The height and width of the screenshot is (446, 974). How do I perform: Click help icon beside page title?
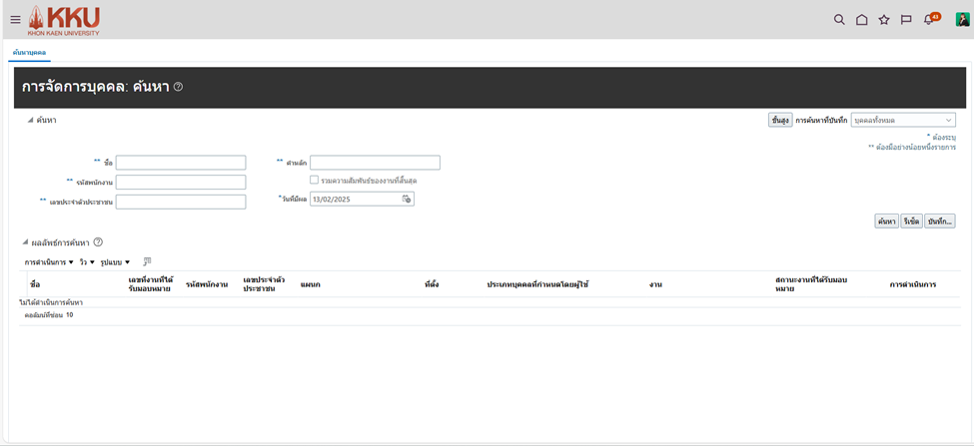178,87
